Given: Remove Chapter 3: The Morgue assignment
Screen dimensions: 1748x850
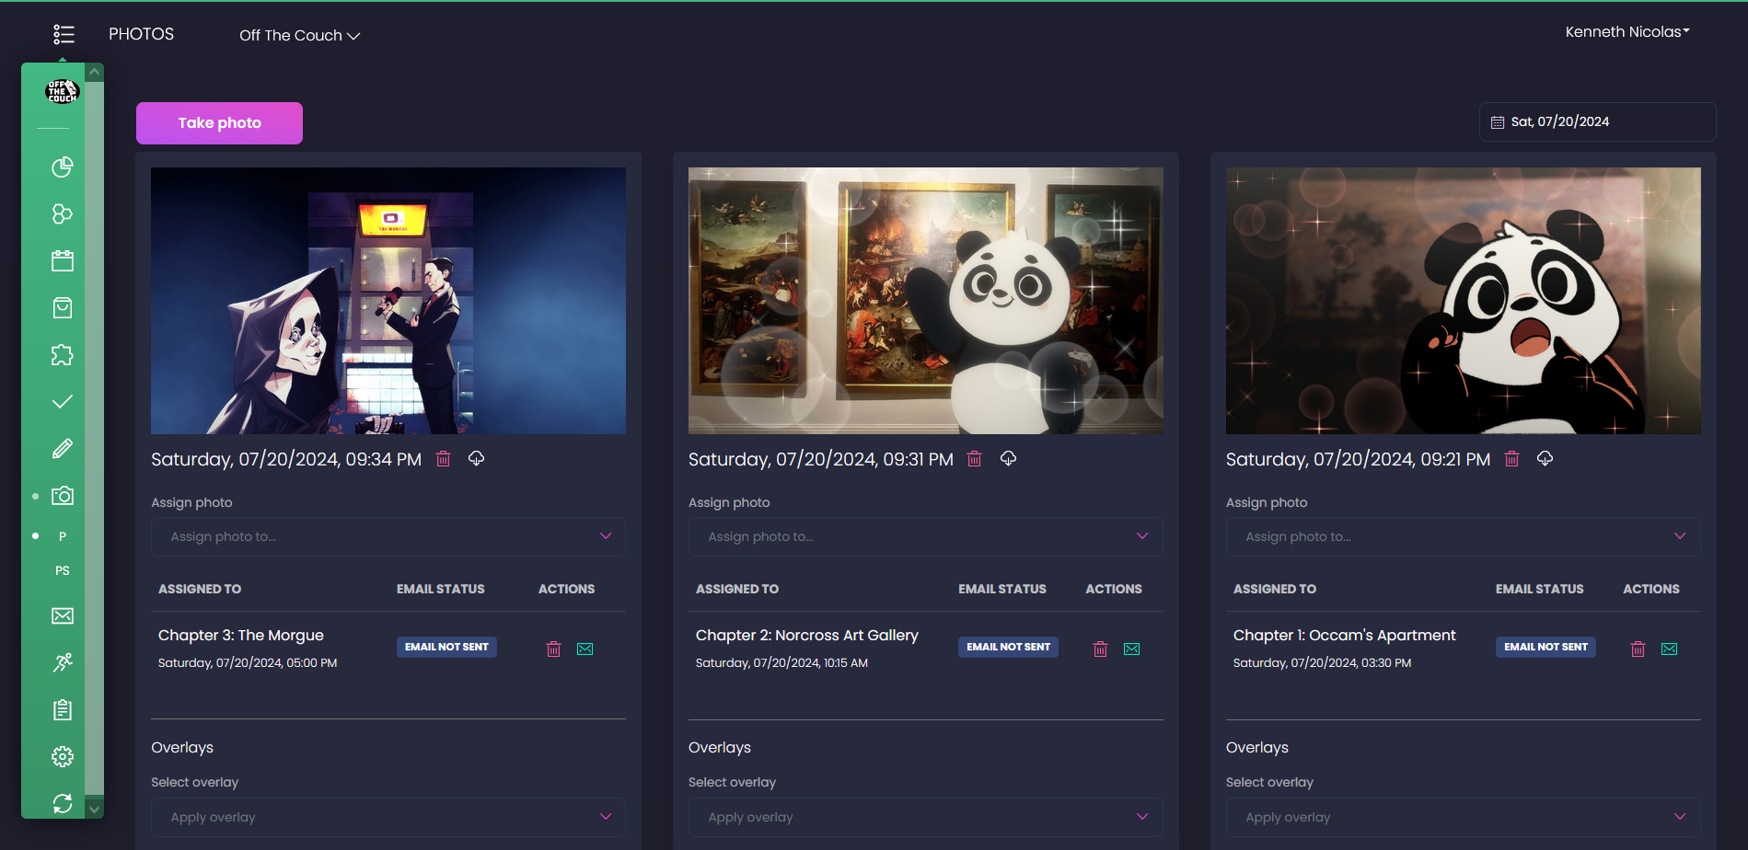Looking at the screenshot, I should (x=553, y=649).
